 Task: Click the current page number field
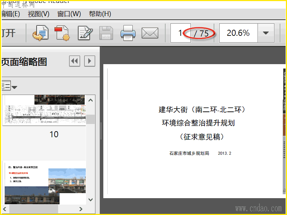[x=180, y=33]
